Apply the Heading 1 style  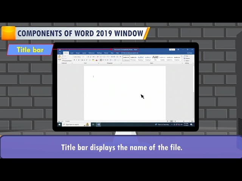(x=141, y=58)
